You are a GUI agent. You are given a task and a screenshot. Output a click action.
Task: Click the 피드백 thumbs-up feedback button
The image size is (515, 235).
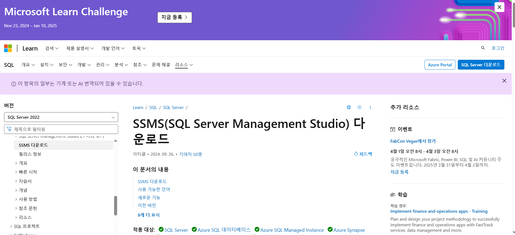(x=363, y=154)
